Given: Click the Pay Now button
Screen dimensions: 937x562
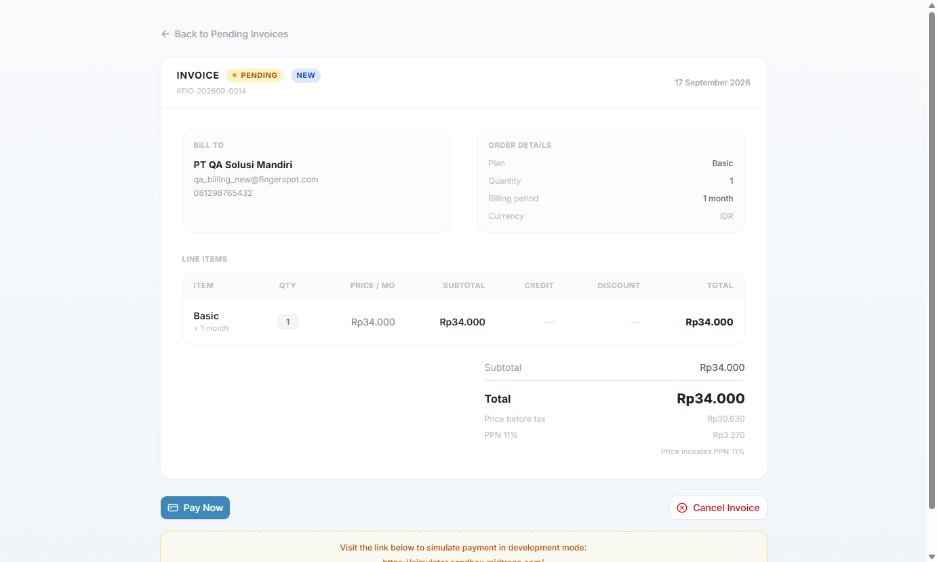Looking at the screenshot, I should [x=195, y=508].
